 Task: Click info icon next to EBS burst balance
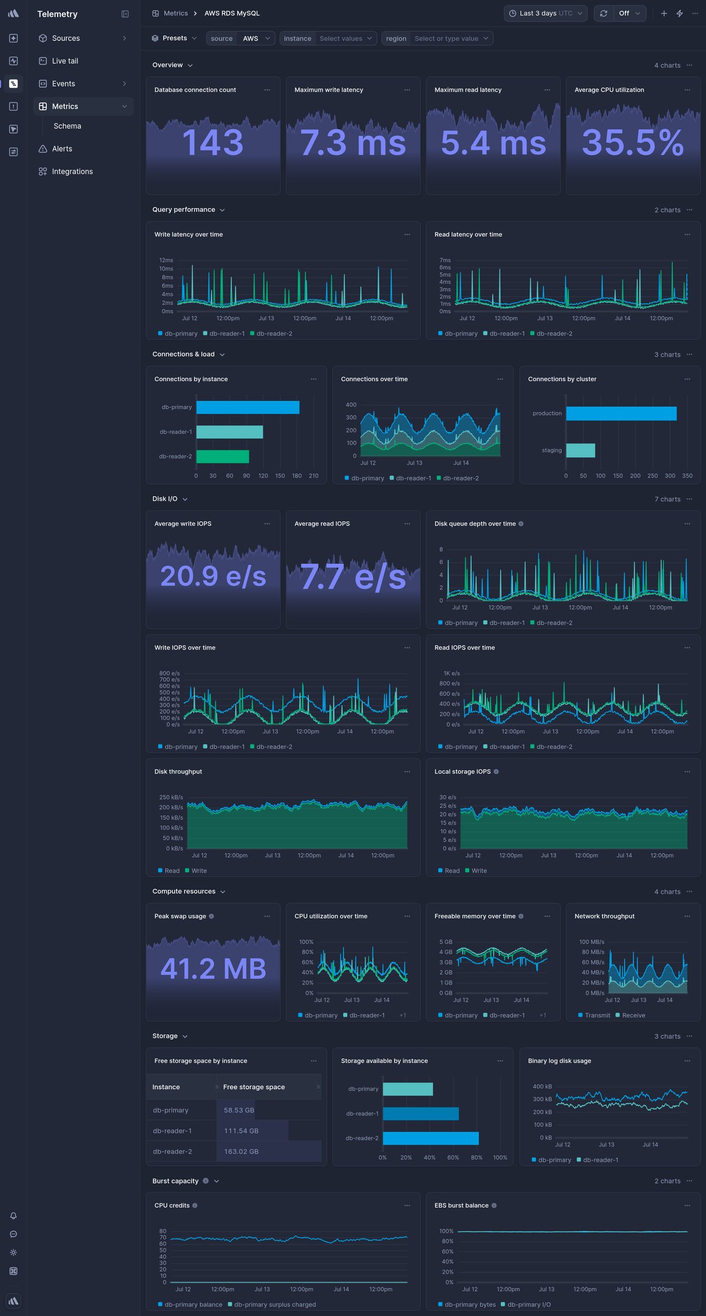coord(494,1206)
